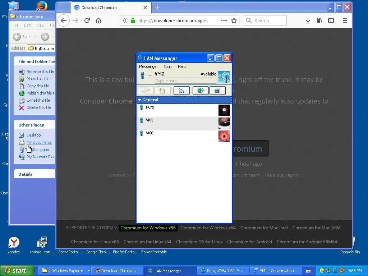
Task: Select Chromium for Mac Intel link
Action: pos(264,228)
